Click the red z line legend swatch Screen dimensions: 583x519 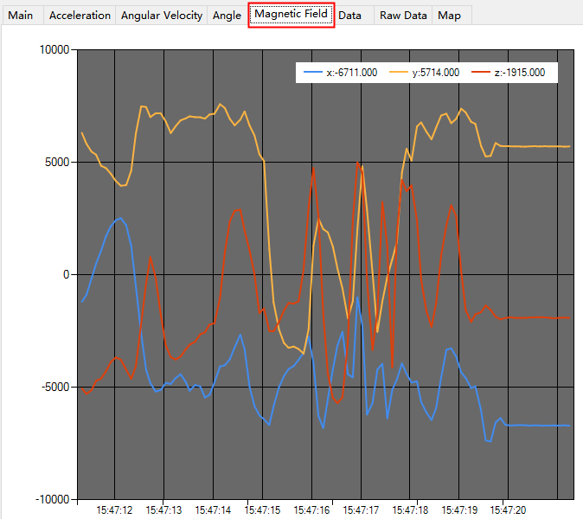[480, 72]
